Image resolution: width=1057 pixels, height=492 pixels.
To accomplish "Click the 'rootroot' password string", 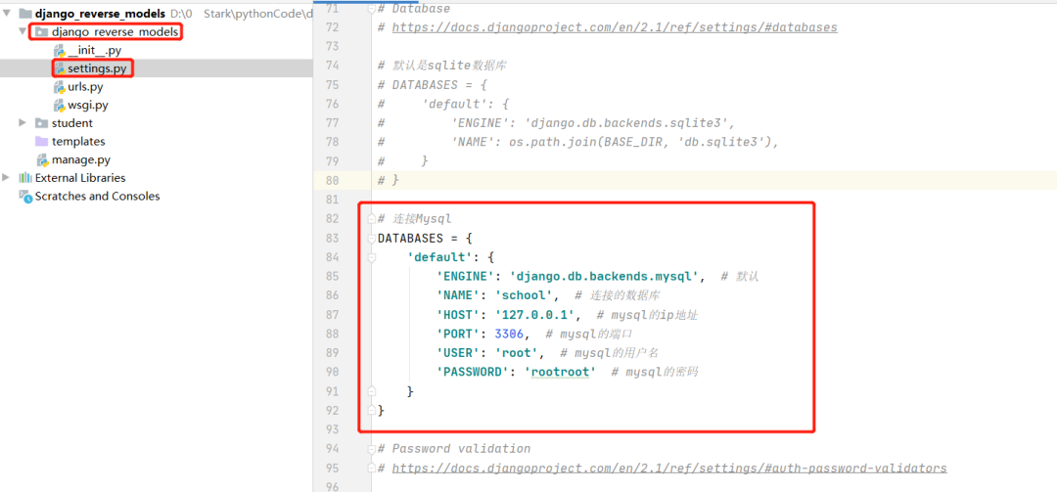I will point(560,372).
